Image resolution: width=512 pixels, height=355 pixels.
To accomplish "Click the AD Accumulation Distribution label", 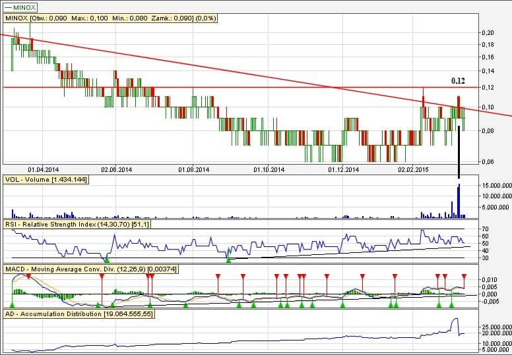I will (79, 315).
